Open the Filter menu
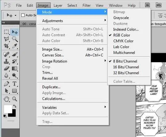Image resolution: width=166 pixels, height=137 pixels. [x=87, y=6]
